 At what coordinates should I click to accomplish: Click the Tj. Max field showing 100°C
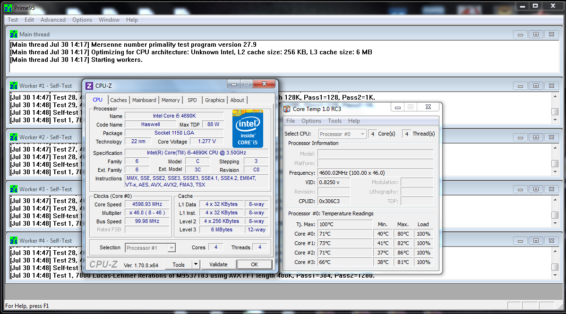[345, 224]
